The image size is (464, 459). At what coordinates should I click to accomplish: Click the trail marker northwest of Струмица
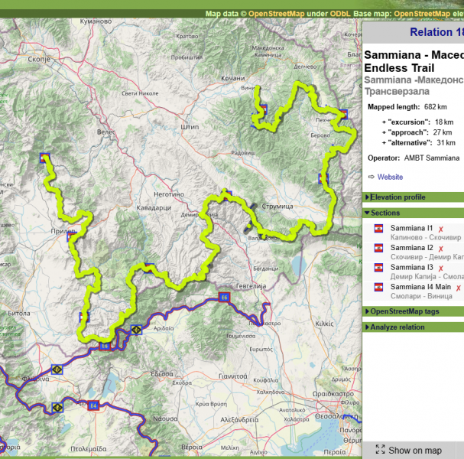pos(227,196)
